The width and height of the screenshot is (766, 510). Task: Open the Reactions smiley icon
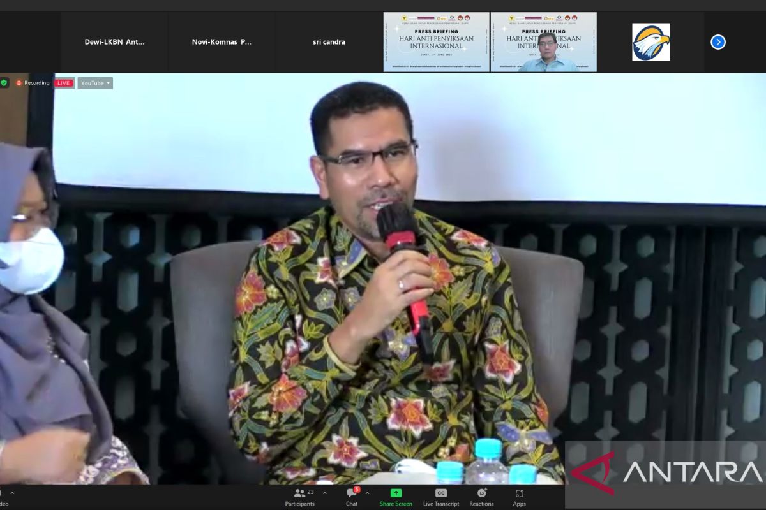pyautogui.click(x=482, y=492)
